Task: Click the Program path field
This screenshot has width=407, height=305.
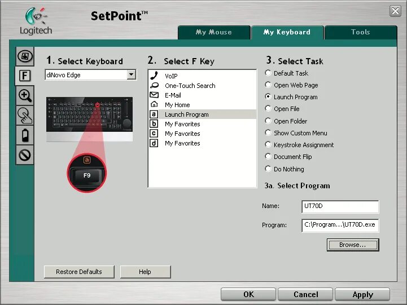Action: click(340, 225)
